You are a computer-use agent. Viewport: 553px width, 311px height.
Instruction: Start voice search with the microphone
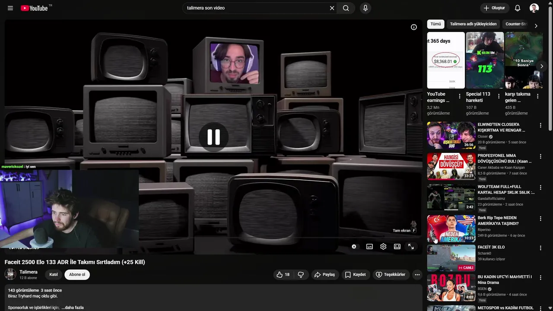pos(365,8)
